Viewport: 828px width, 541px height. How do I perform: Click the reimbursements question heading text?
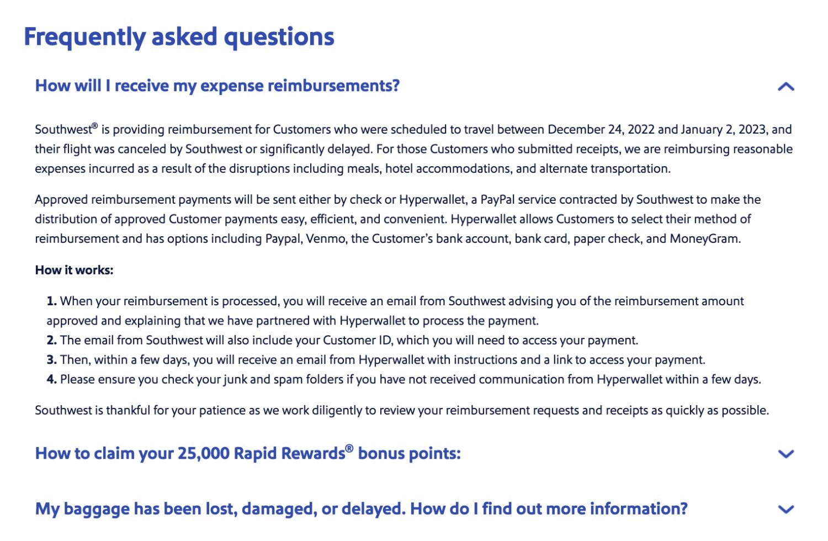tap(217, 86)
